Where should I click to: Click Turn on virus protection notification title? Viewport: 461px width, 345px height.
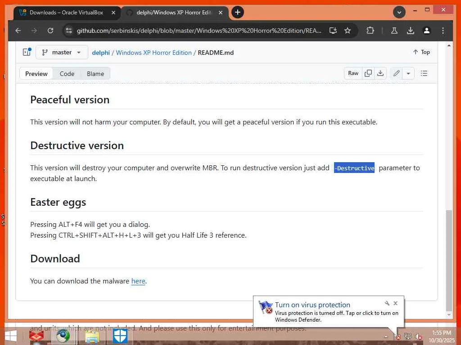(312, 305)
